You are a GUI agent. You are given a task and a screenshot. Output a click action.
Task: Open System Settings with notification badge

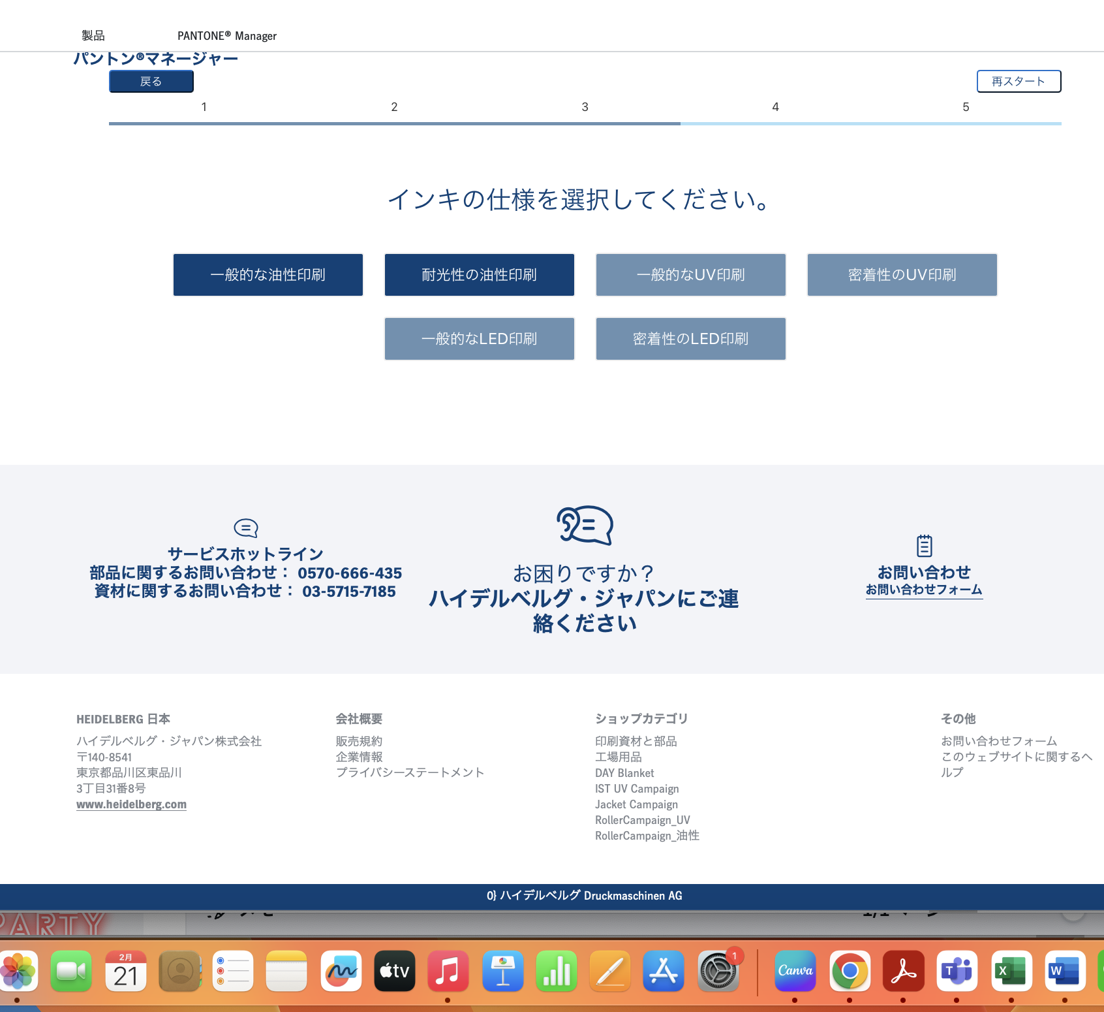coord(718,971)
